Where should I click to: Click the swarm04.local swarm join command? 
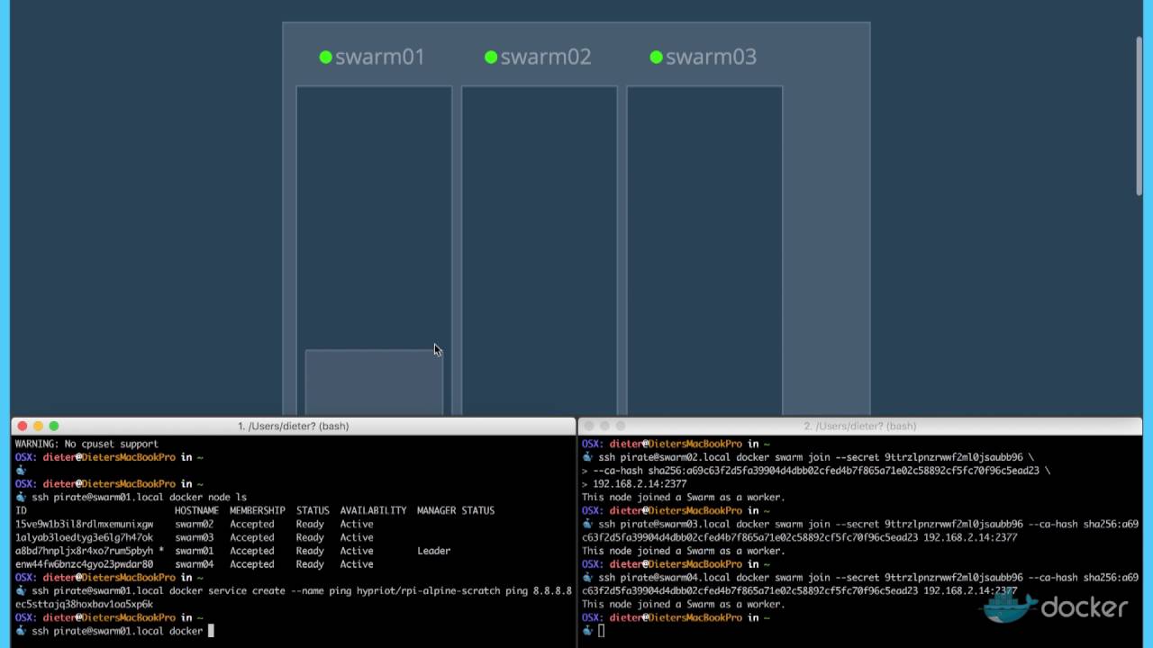coord(860,584)
